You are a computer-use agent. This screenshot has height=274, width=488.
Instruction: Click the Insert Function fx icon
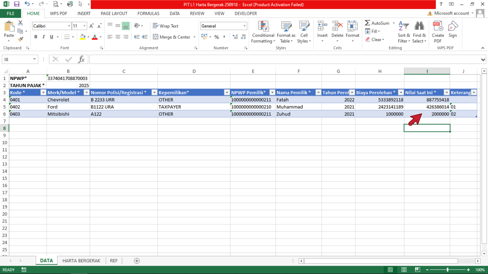81,59
